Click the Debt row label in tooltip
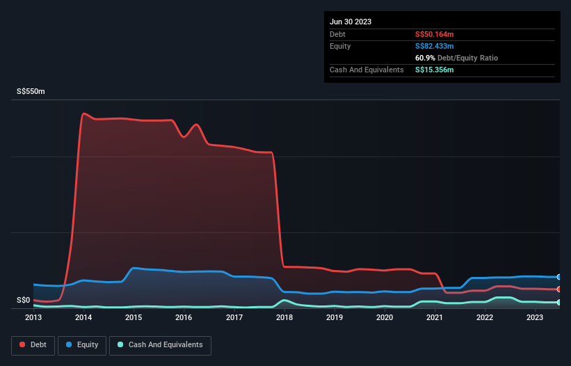Image resolution: width=571 pixels, height=366 pixels. coord(337,34)
